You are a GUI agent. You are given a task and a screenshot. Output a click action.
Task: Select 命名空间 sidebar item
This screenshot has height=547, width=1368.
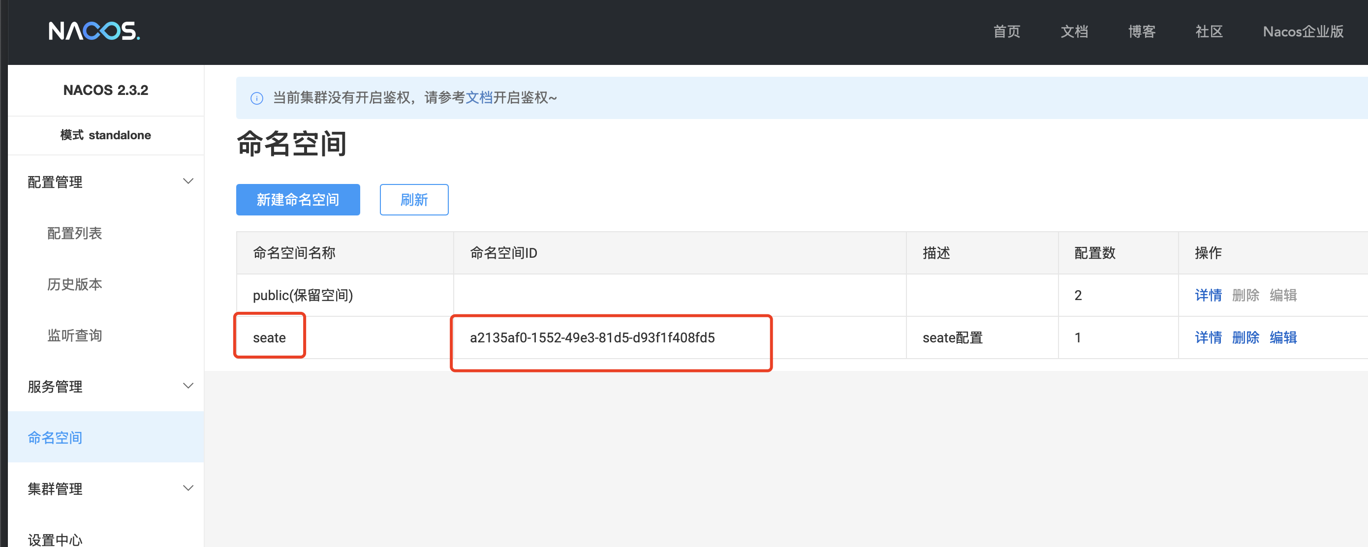click(x=55, y=437)
